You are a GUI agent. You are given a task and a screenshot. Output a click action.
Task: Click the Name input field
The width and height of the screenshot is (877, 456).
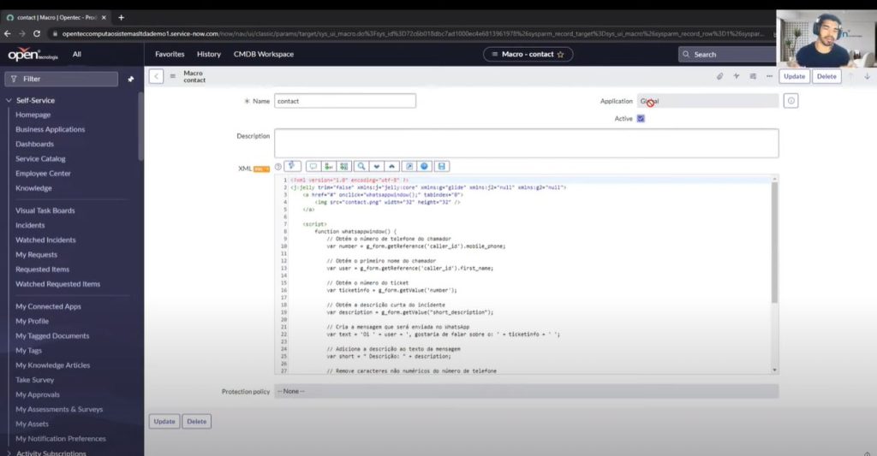(x=345, y=101)
